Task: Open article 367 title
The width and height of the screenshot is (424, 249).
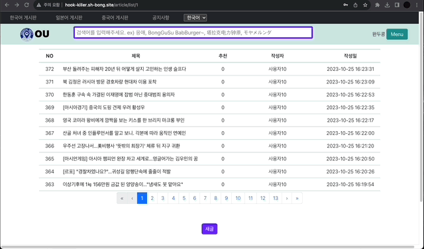Action: (124, 133)
